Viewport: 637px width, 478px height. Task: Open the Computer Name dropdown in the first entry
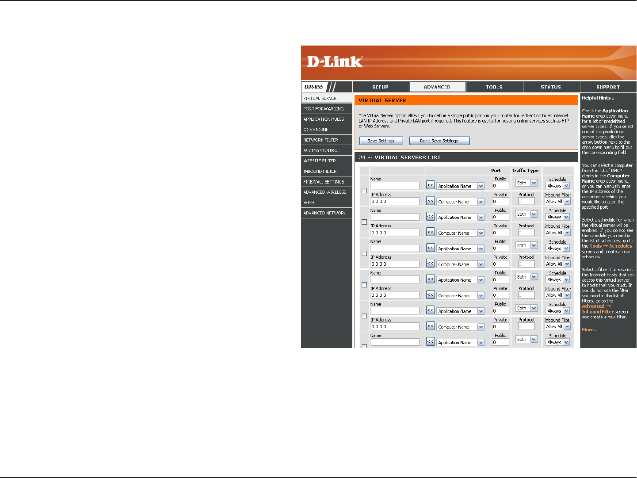(461, 202)
